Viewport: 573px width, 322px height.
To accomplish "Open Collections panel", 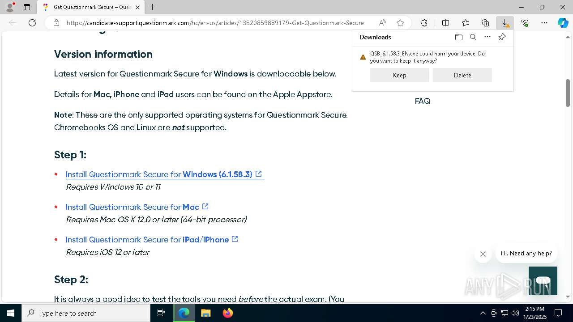I will pyautogui.click(x=485, y=23).
